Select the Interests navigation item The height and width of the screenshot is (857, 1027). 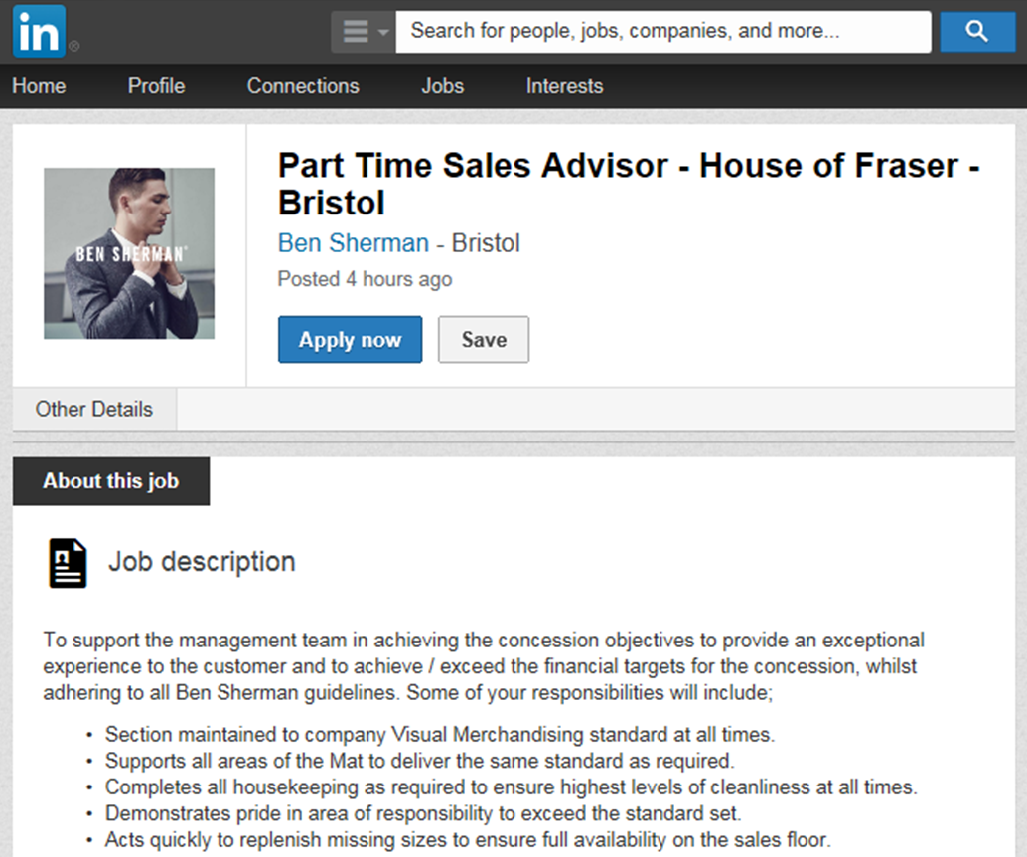564,85
